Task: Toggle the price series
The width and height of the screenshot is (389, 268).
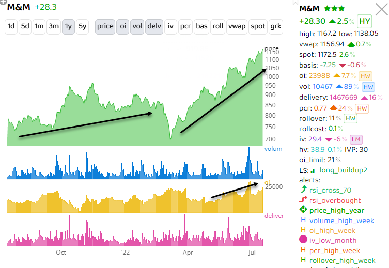Action: point(105,26)
